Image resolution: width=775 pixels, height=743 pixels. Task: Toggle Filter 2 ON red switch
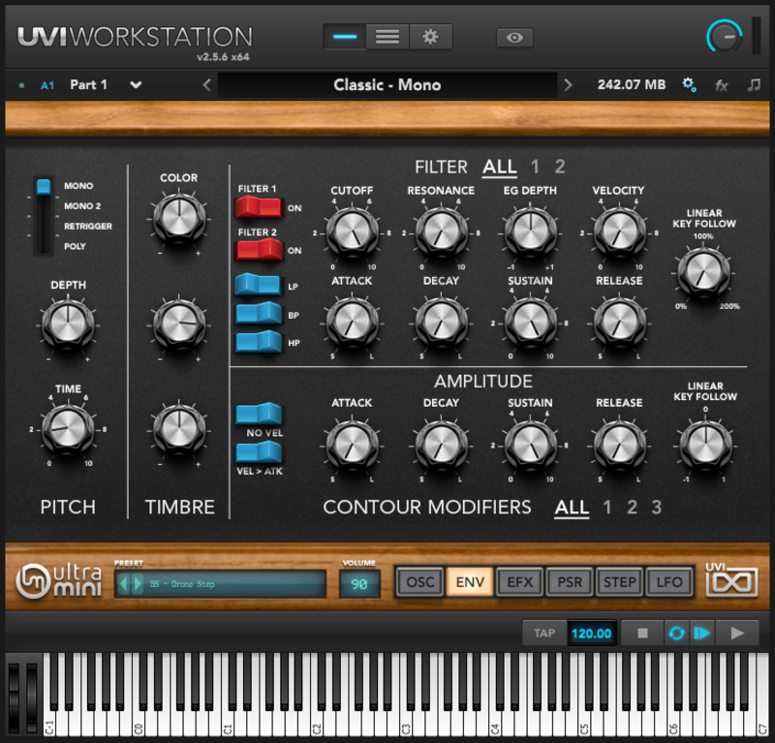click(259, 250)
